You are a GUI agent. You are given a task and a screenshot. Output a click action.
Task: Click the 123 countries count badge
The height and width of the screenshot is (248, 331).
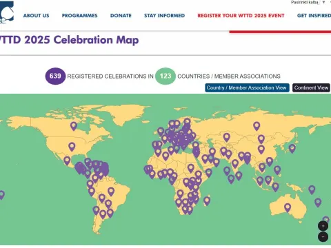point(165,76)
